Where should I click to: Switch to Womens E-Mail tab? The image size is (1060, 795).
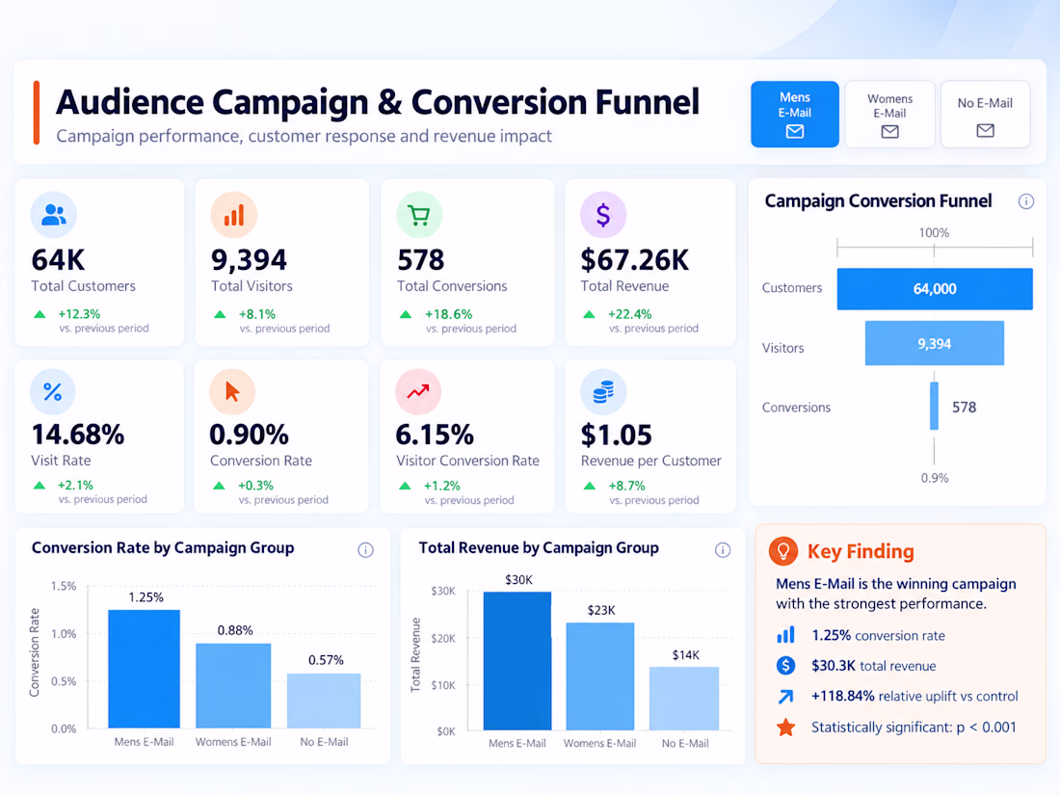[x=890, y=115]
